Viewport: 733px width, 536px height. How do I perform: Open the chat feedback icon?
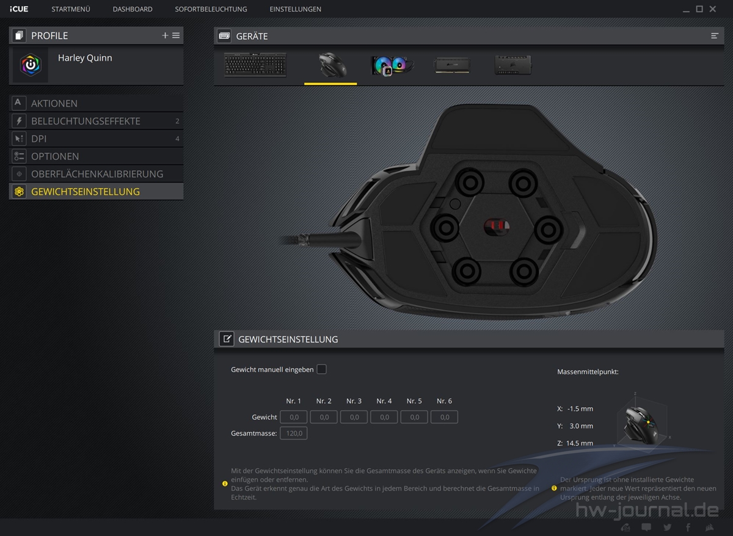pos(646,527)
